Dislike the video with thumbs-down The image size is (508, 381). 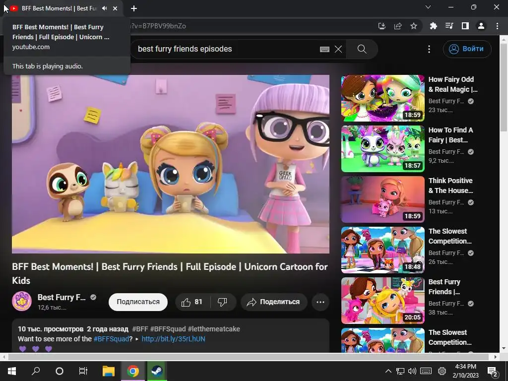point(223,302)
